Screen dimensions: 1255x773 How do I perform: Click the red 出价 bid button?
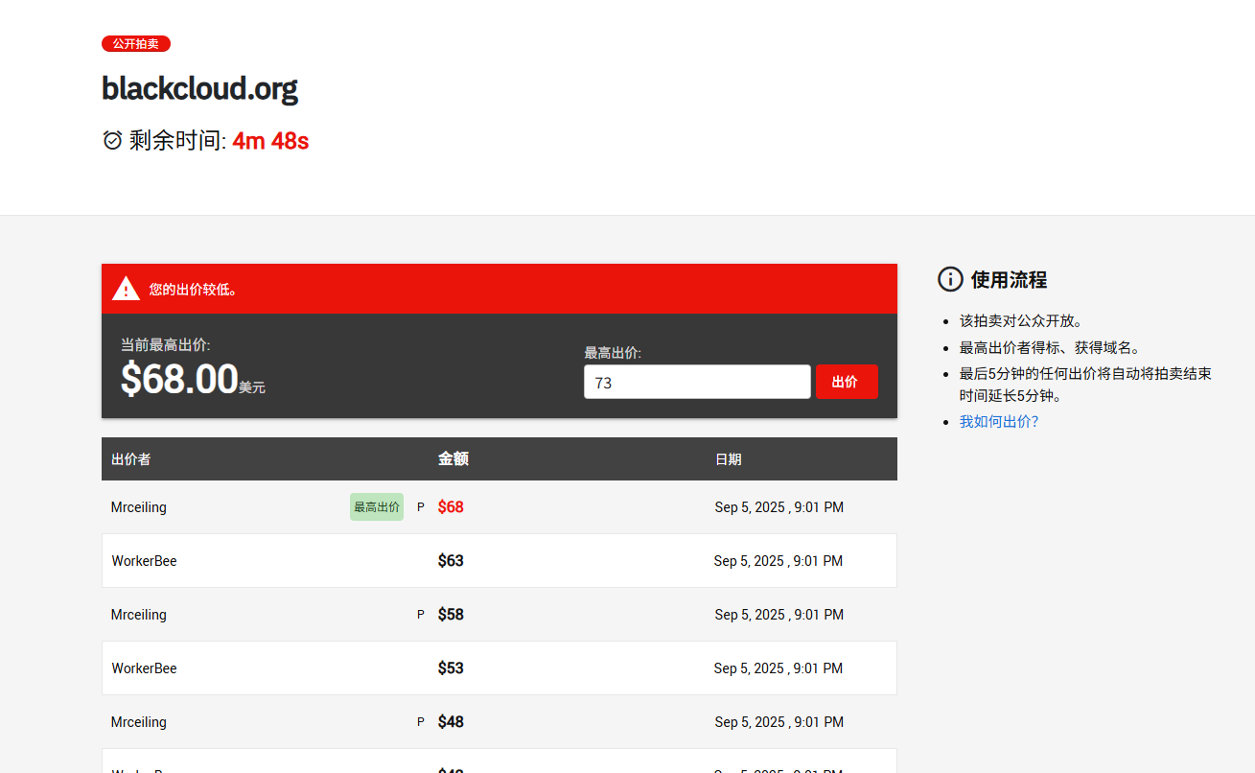(x=847, y=382)
